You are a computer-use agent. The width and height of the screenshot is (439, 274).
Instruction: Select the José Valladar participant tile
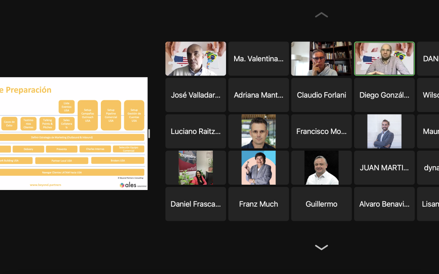pos(196,95)
